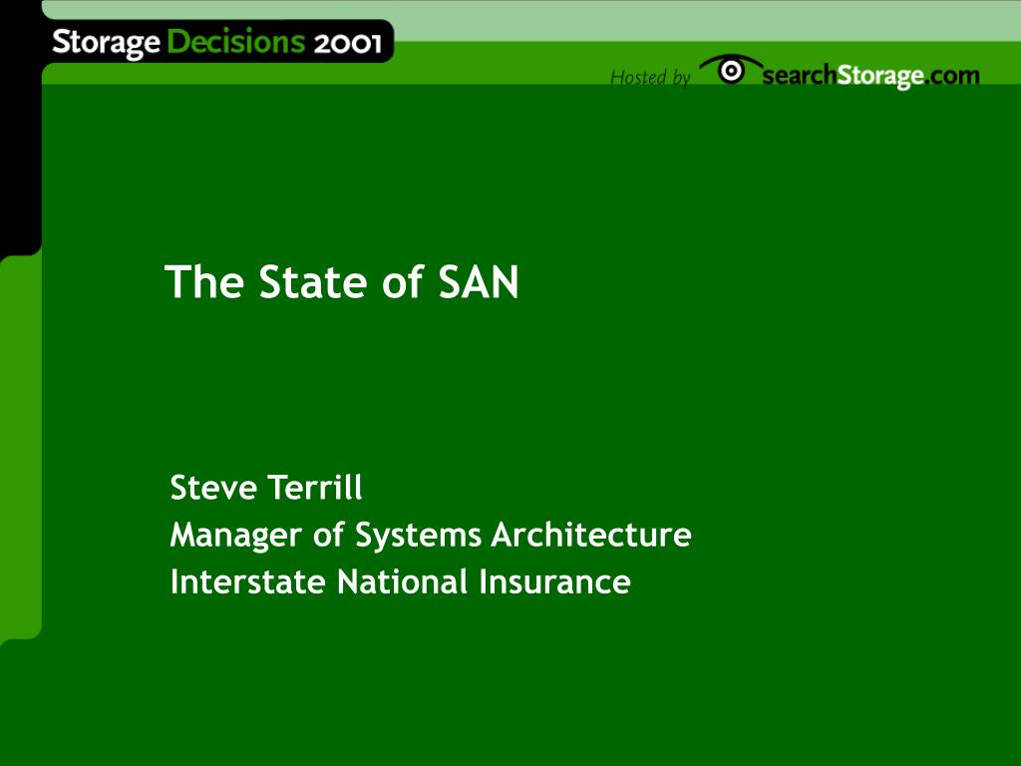Click the text "Manager of Systems Architecture"

(x=431, y=536)
